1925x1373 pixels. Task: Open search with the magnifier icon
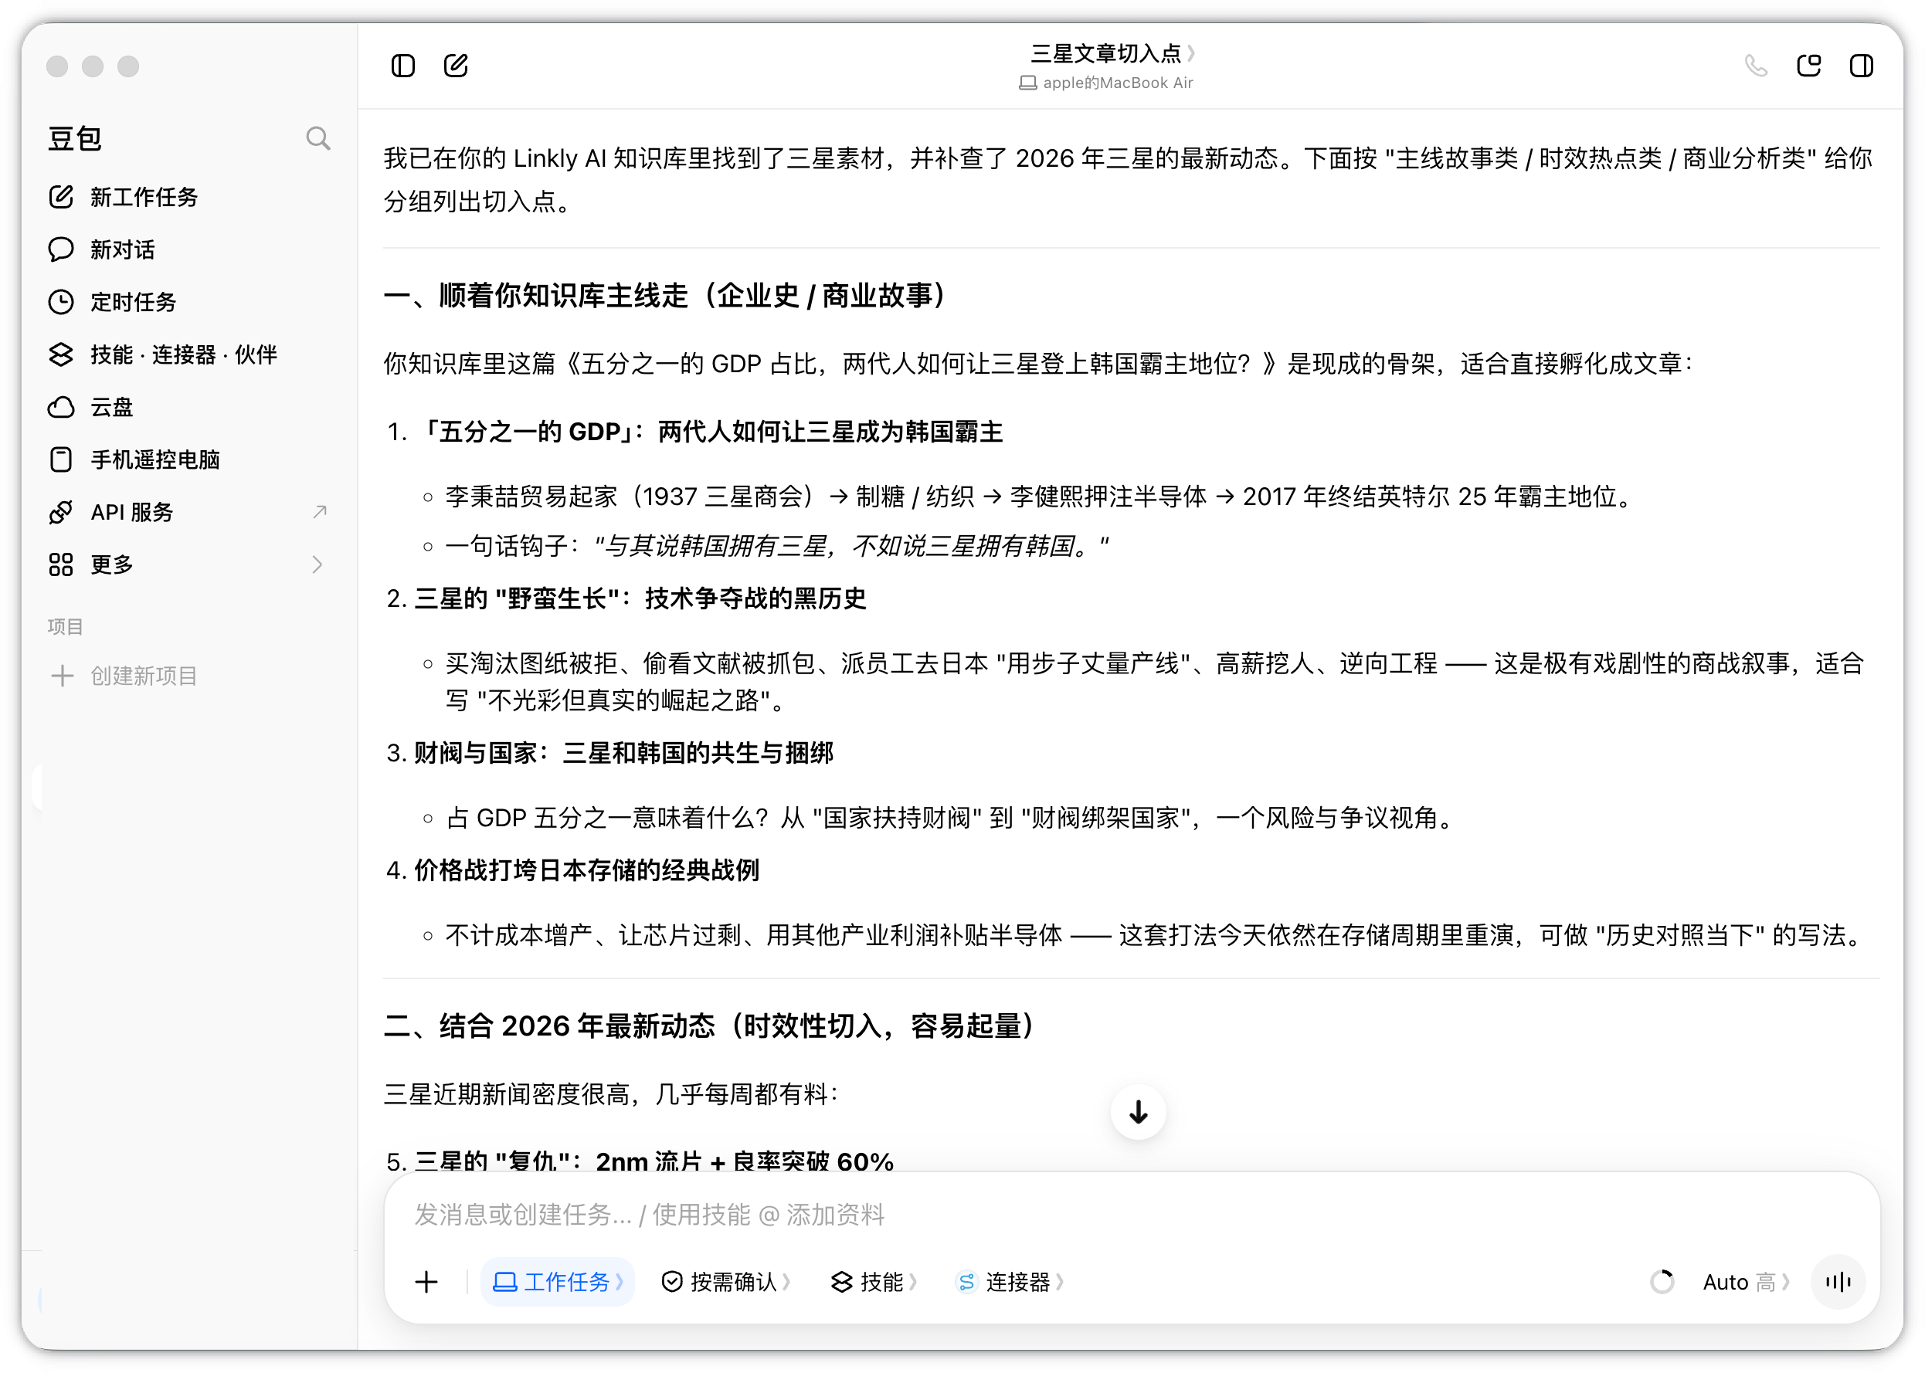(318, 139)
